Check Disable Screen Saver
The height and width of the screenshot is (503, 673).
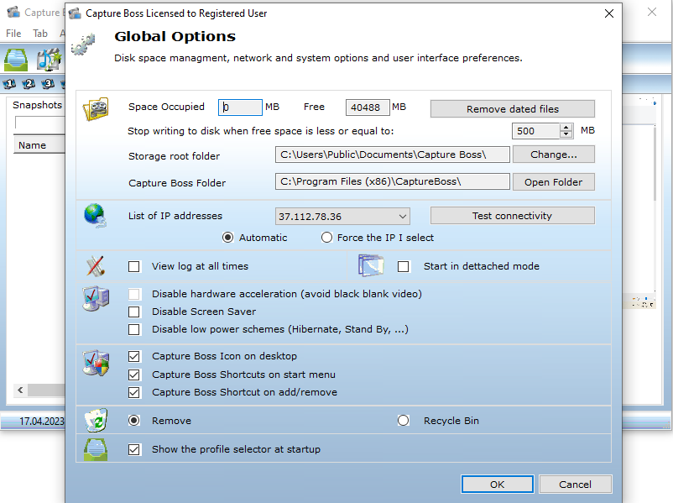pyautogui.click(x=134, y=312)
